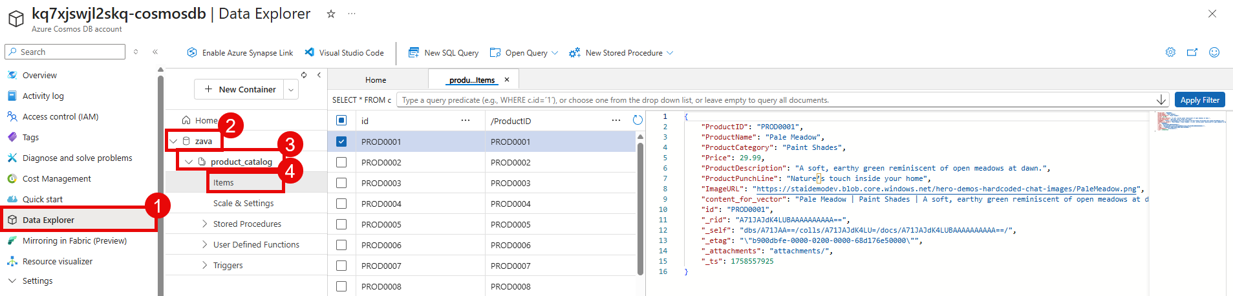Open Access control (IAM)
Viewport: 1233px width, 296px height.
(60, 116)
